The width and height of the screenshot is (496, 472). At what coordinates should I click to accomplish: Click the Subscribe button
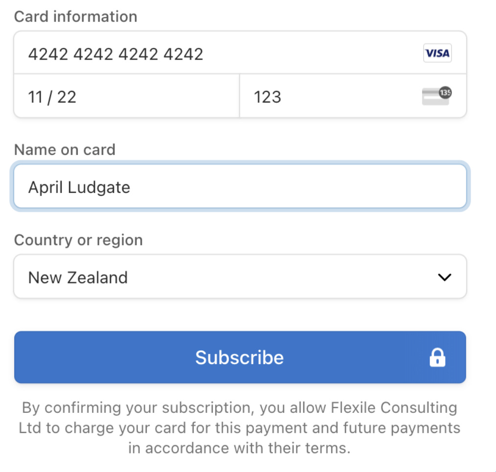tap(240, 357)
